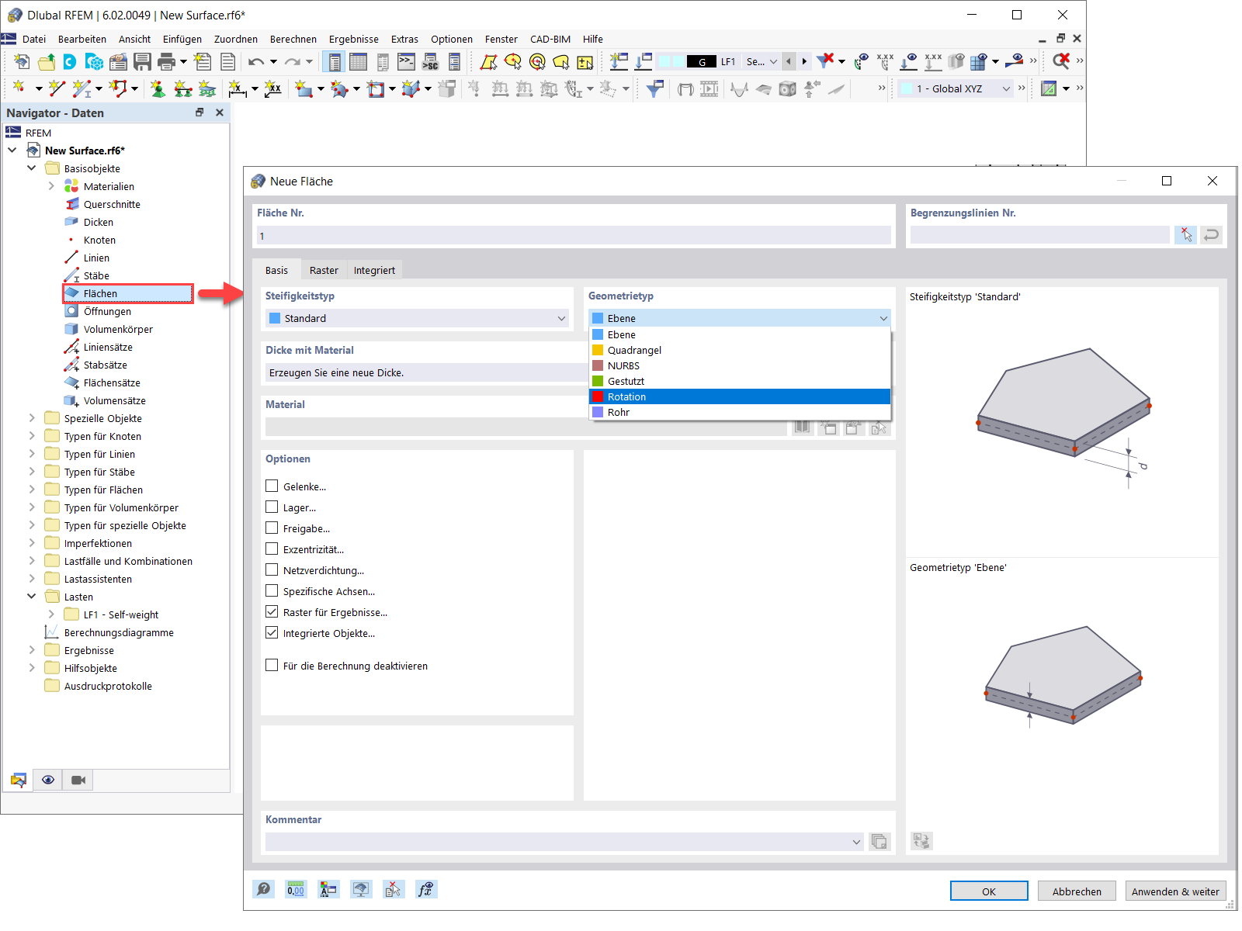
Task: Check Für die Berechnung deaktivieren
Action: click(x=272, y=665)
